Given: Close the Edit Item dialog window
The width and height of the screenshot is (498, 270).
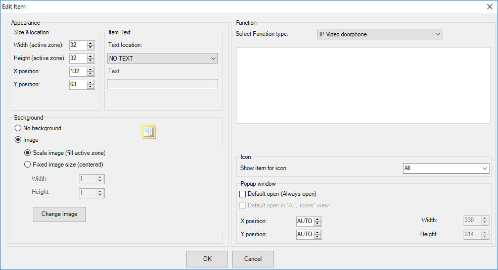Looking at the screenshot, I should 489,7.
